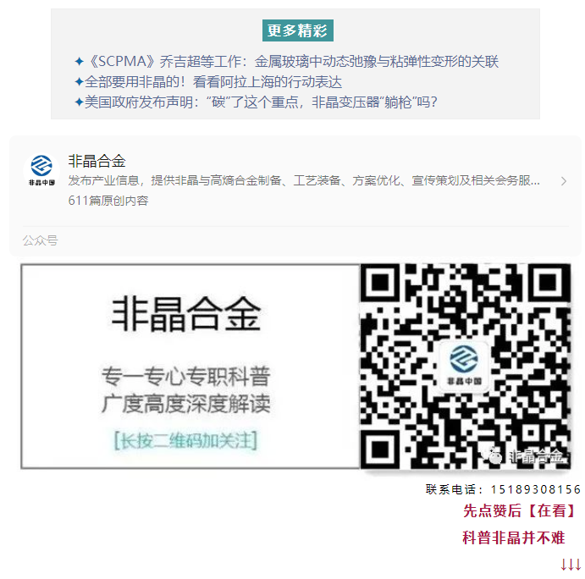Click the 611篇原创内容 count

108,201
